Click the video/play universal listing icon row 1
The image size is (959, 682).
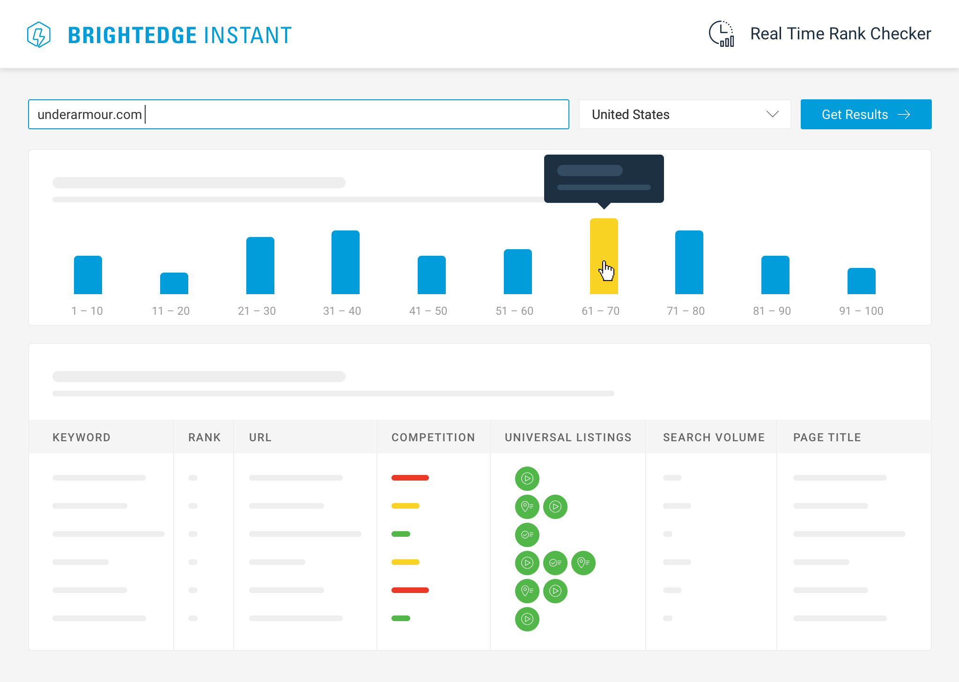coord(527,478)
